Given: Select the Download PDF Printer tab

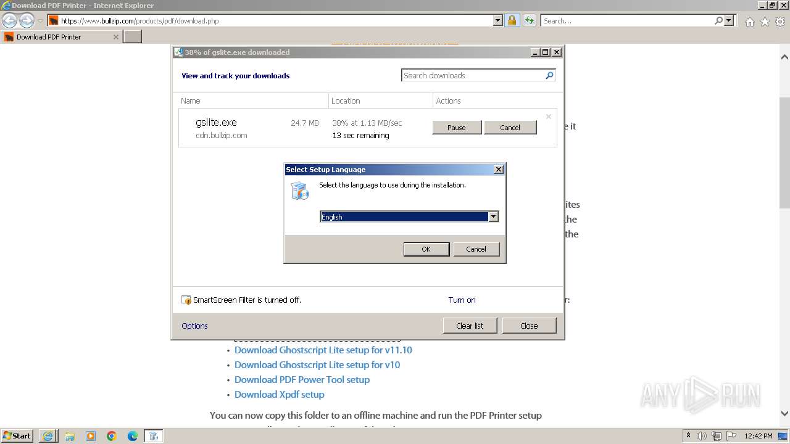Looking at the screenshot, I should [61, 37].
